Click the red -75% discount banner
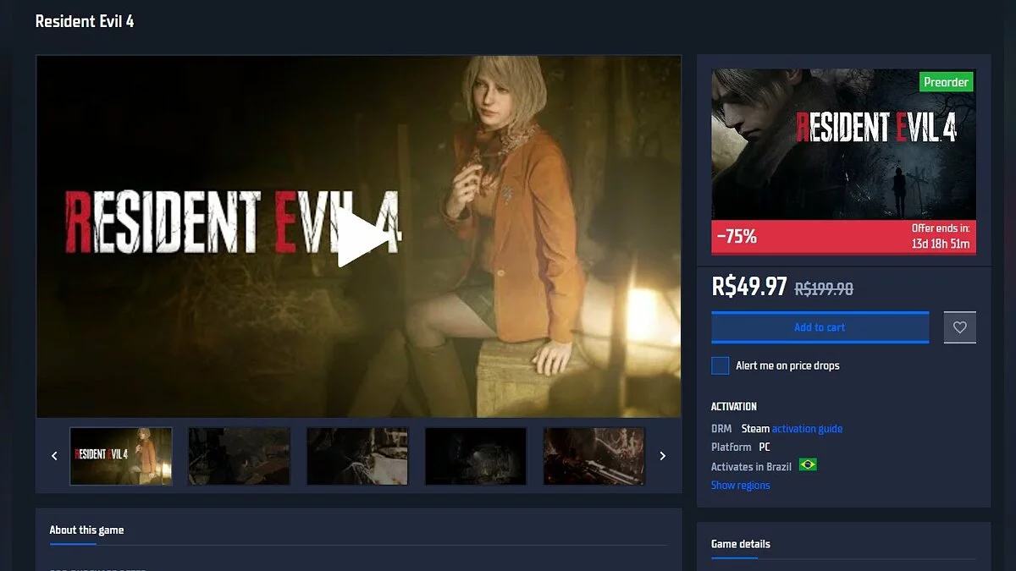 click(x=843, y=237)
